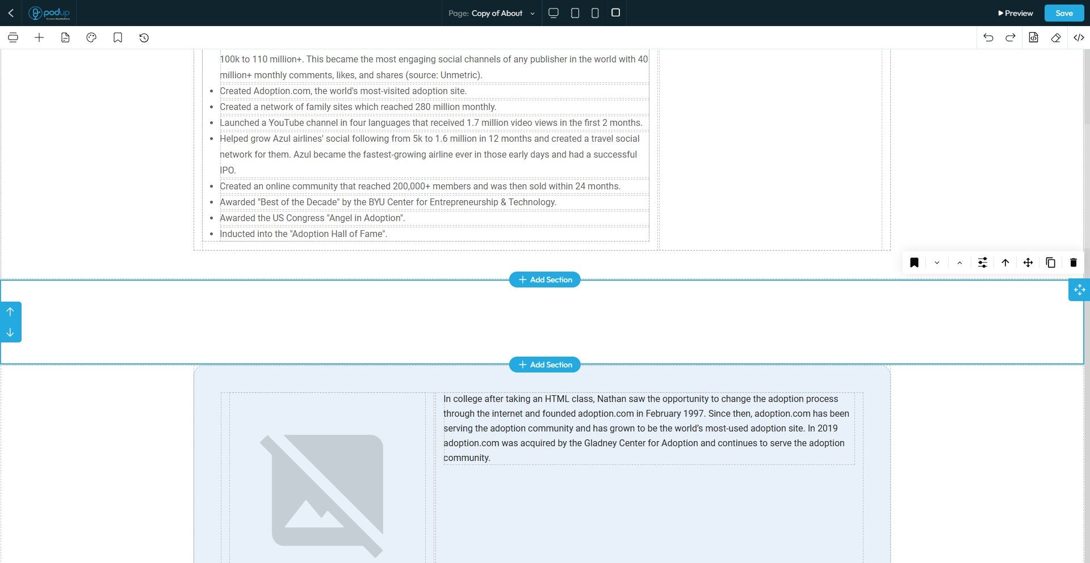The width and height of the screenshot is (1090, 563).
Task: Select the four-way move icon in section toolbar
Action: [1028, 263]
